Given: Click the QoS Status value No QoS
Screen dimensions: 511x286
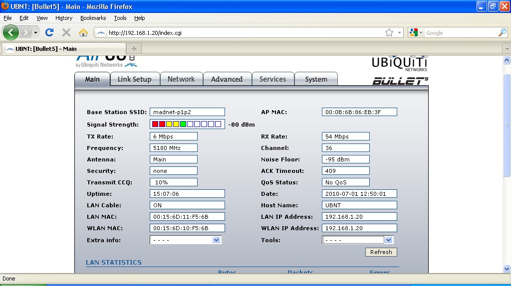Looking at the screenshot, I should tap(345, 182).
